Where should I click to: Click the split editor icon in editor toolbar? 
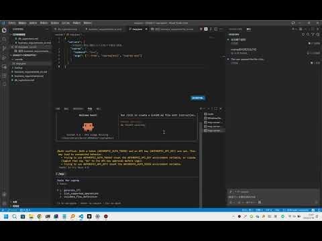(x=215, y=29)
